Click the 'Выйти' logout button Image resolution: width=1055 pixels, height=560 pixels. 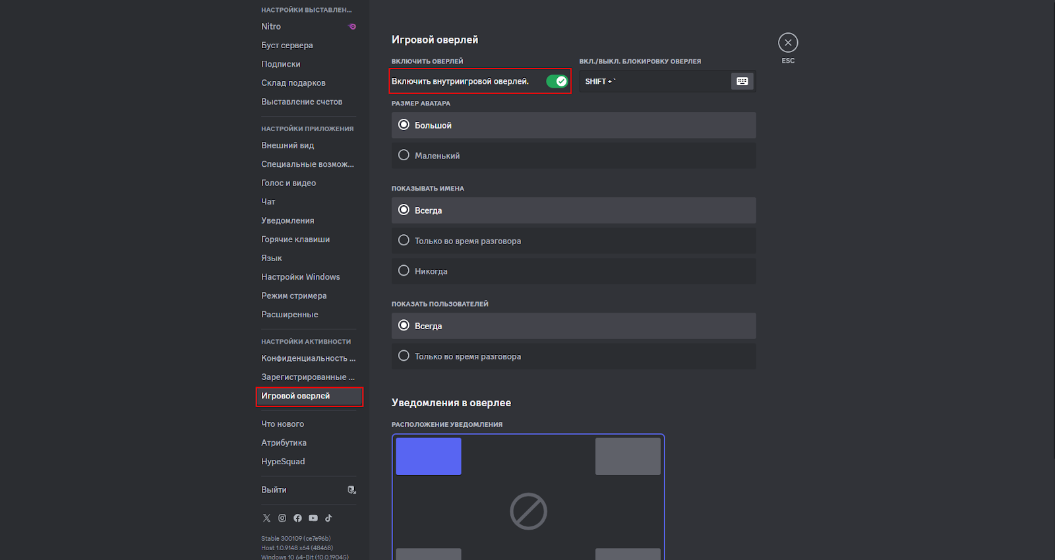coord(274,490)
